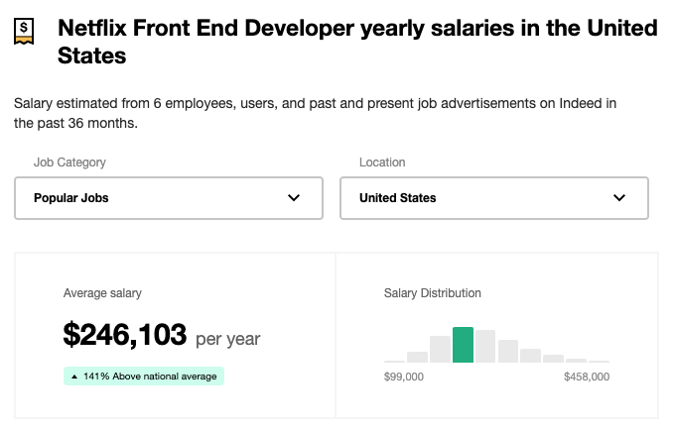Click the $458,000 maximum salary label
This screenshot has height=432, width=674.
[x=587, y=377]
